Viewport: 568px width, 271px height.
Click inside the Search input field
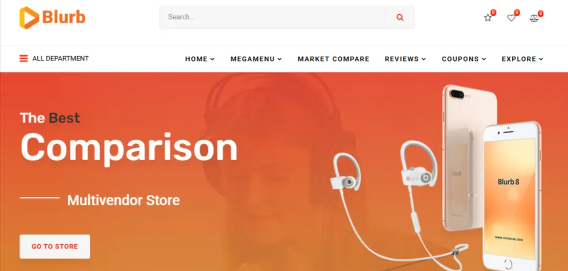point(272,17)
